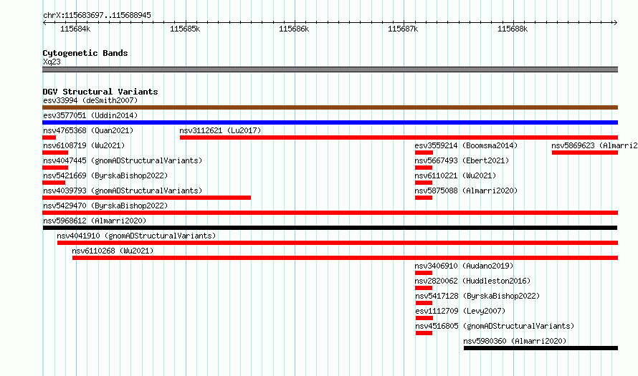Open nsv4041910 gnomADStructuralVariants label
The image size is (638, 376).
(136, 236)
